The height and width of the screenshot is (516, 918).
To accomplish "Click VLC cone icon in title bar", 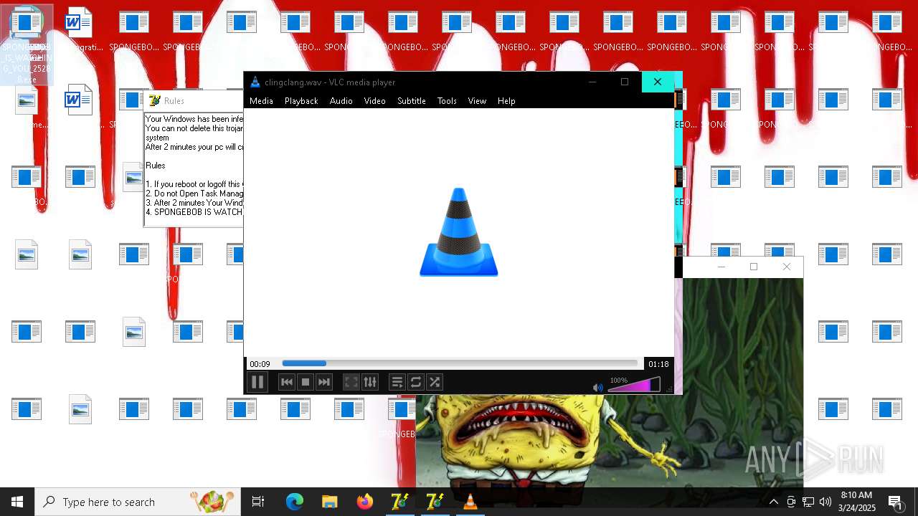I will point(255,82).
